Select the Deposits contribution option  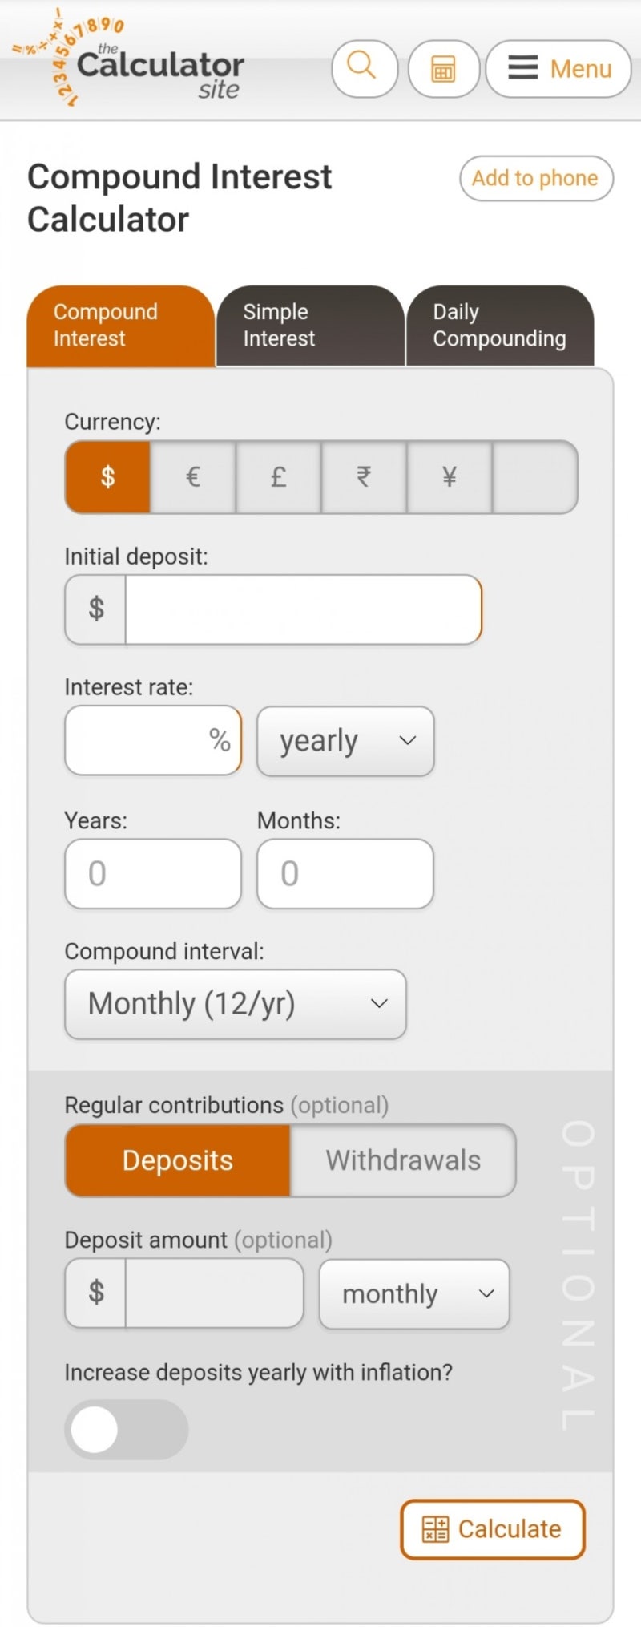[177, 1160]
